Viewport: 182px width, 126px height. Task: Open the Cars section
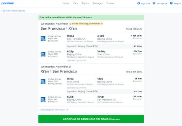tap(75, 3)
